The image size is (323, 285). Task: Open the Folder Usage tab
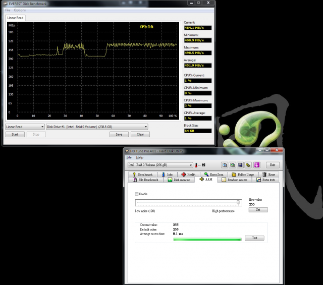243,175
